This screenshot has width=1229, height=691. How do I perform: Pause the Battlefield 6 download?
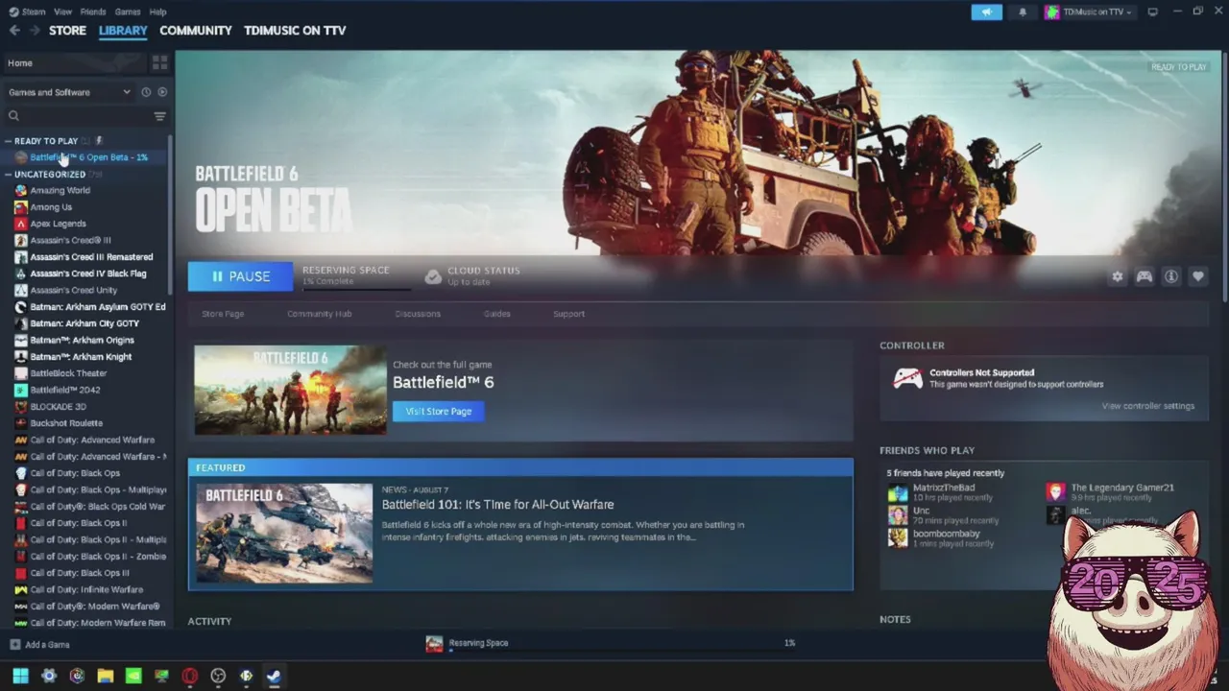(240, 276)
